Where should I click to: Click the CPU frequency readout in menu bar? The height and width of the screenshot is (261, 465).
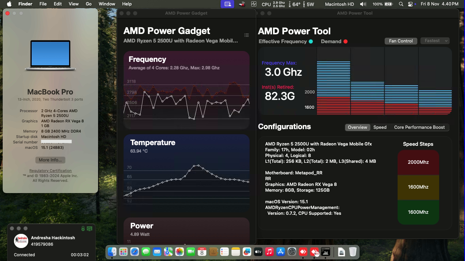273,4
